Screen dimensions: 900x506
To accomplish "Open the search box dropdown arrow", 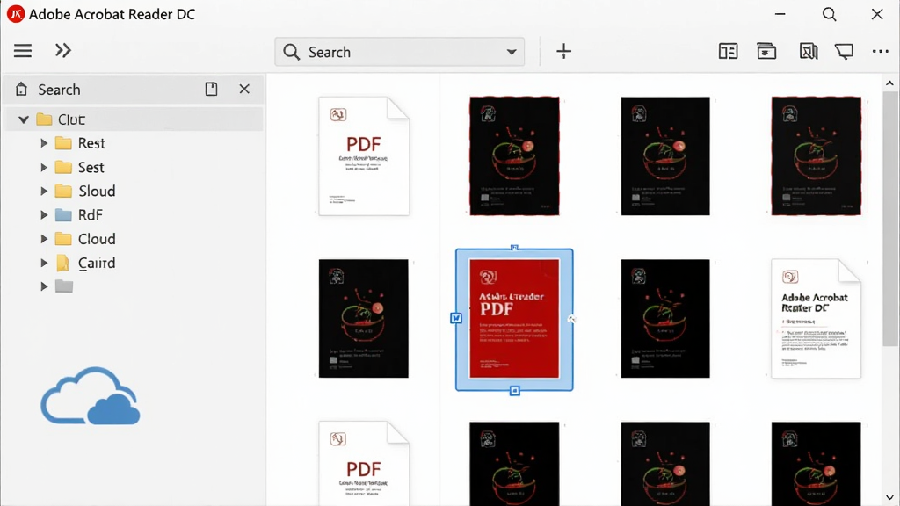I will (512, 52).
